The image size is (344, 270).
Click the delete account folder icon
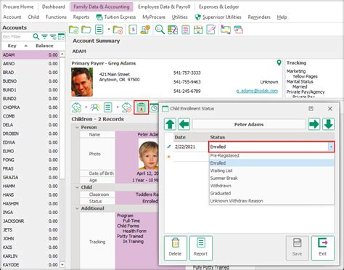[118, 30]
